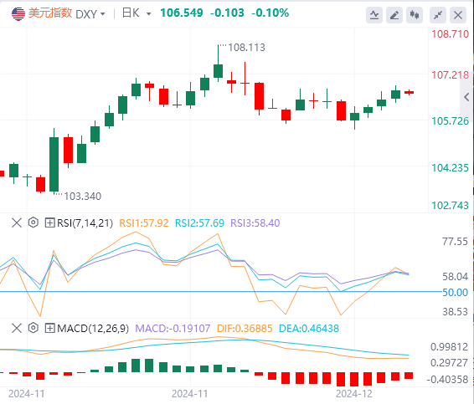Toggle the side panel arrow on right edge
Viewport: 474px width, 404px height.
[466, 97]
